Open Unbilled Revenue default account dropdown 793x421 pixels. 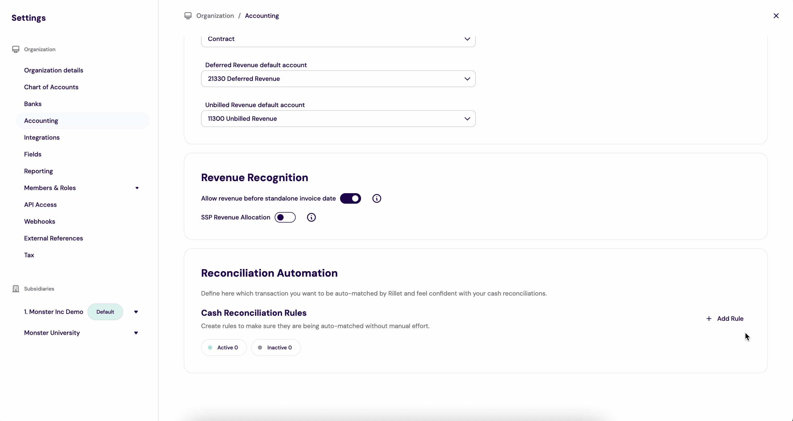coord(338,119)
